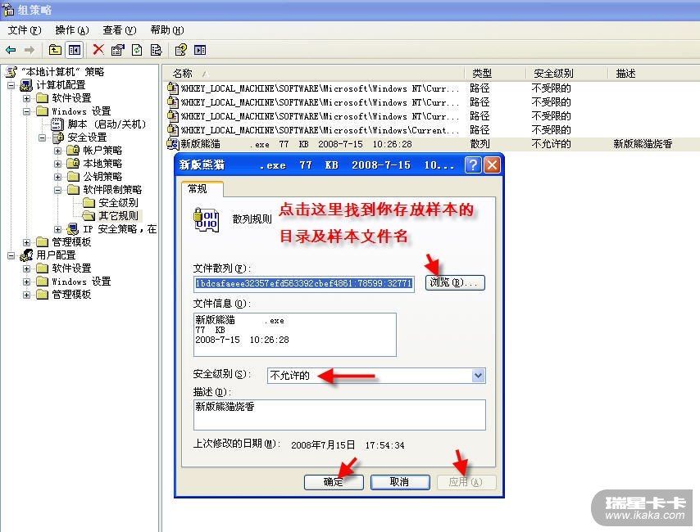Click the 应用(A) button
Viewport: 700px width, 532px height.
[x=466, y=481]
